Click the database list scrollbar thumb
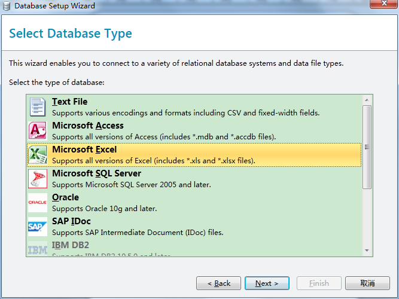The width and height of the screenshot is (399, 299). (367, 147)
